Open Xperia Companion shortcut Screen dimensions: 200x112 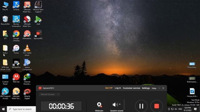pyautogui.click(x=27, y=65)
